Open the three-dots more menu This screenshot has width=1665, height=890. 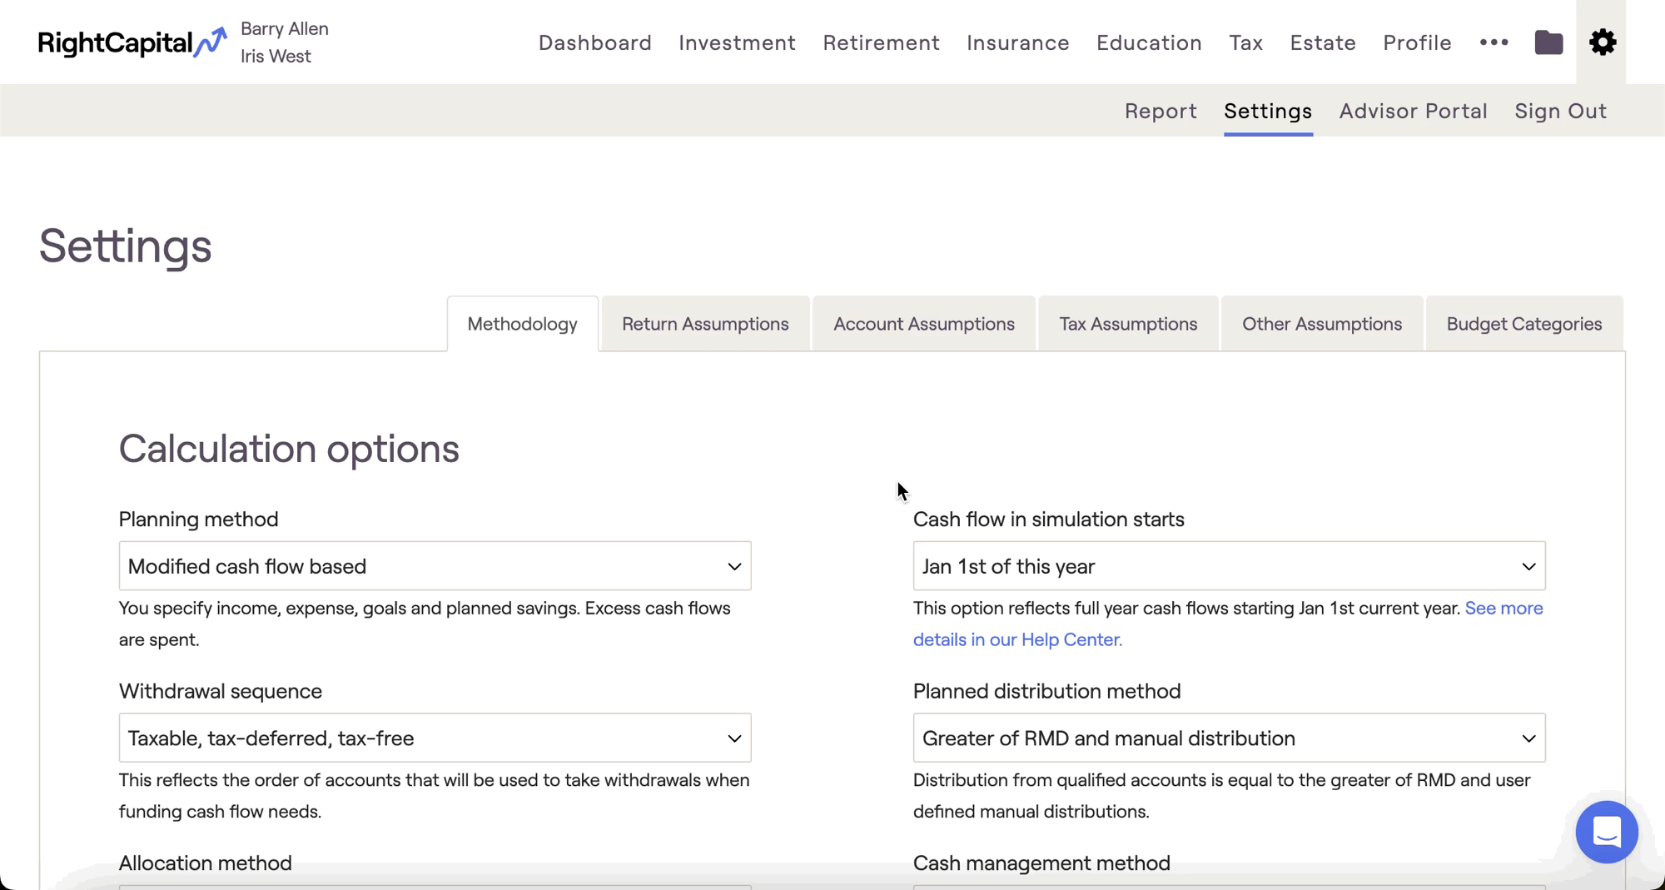1494,42
